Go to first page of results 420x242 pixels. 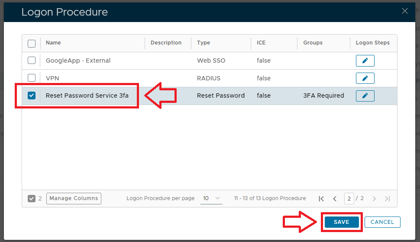pos(321,199)
